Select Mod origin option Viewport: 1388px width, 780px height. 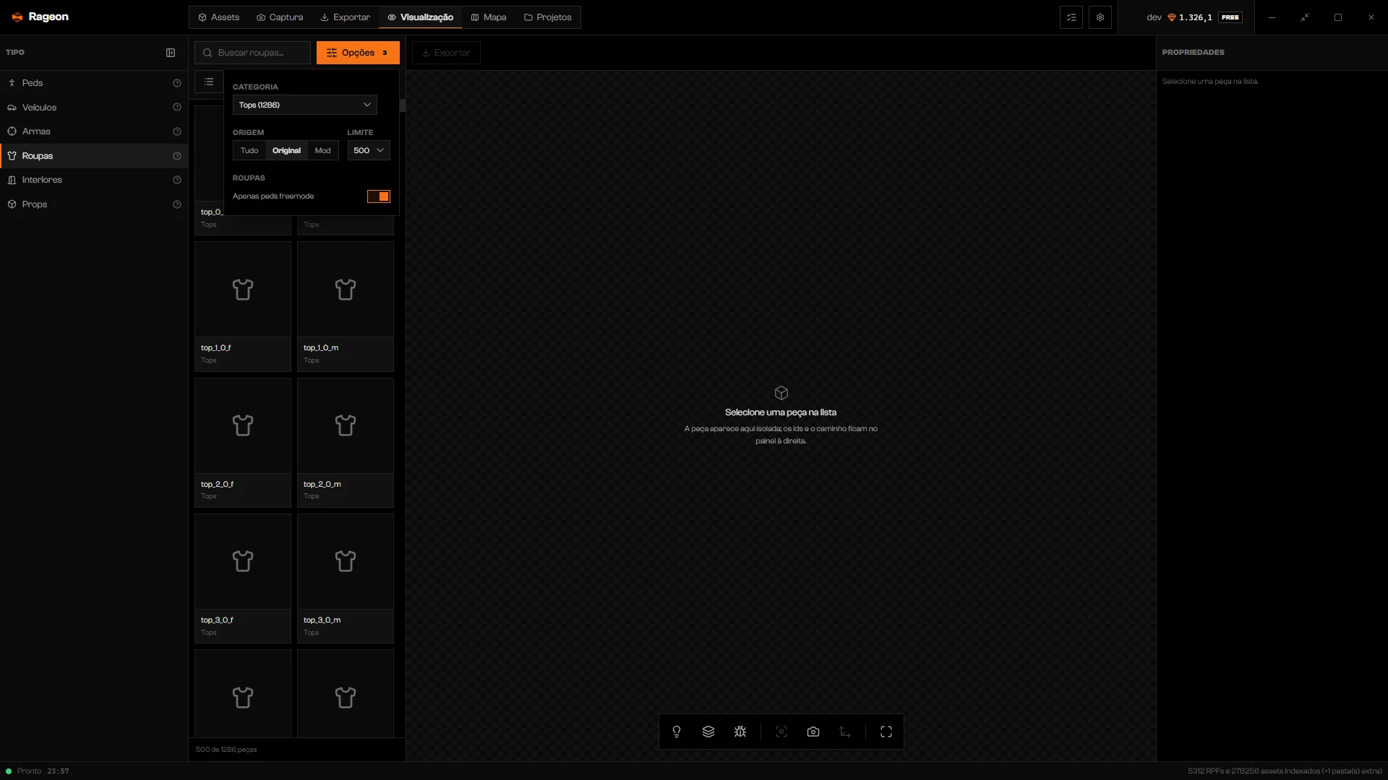pos(323,150)
